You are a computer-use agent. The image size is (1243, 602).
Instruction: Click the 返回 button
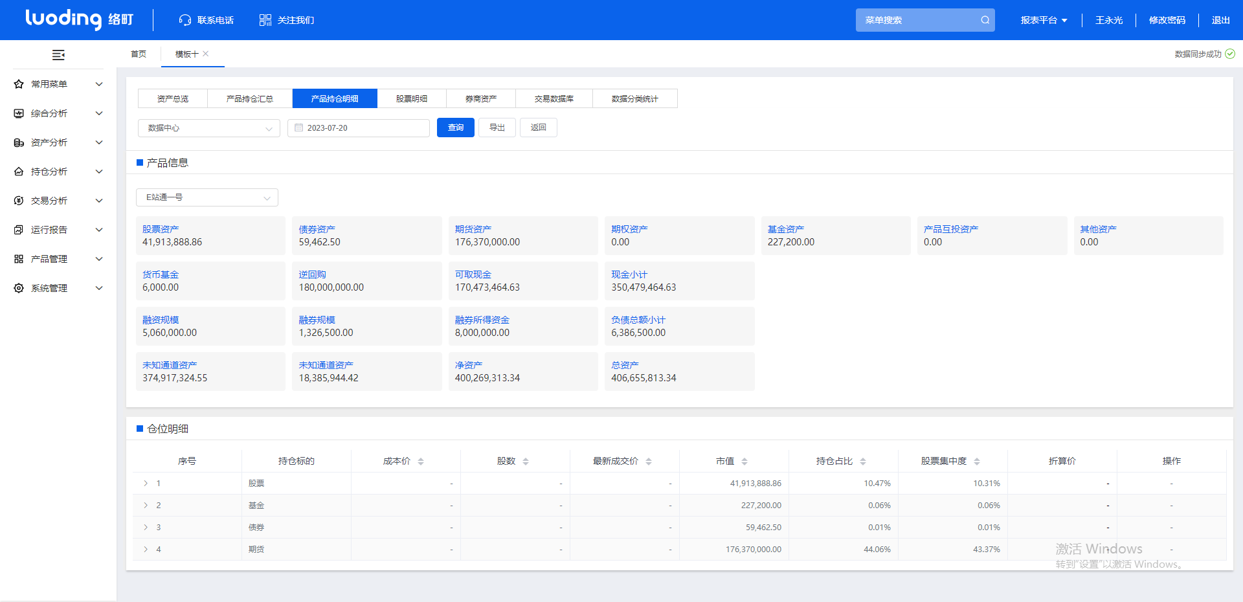pyautogui.click(x=539, y=128)
